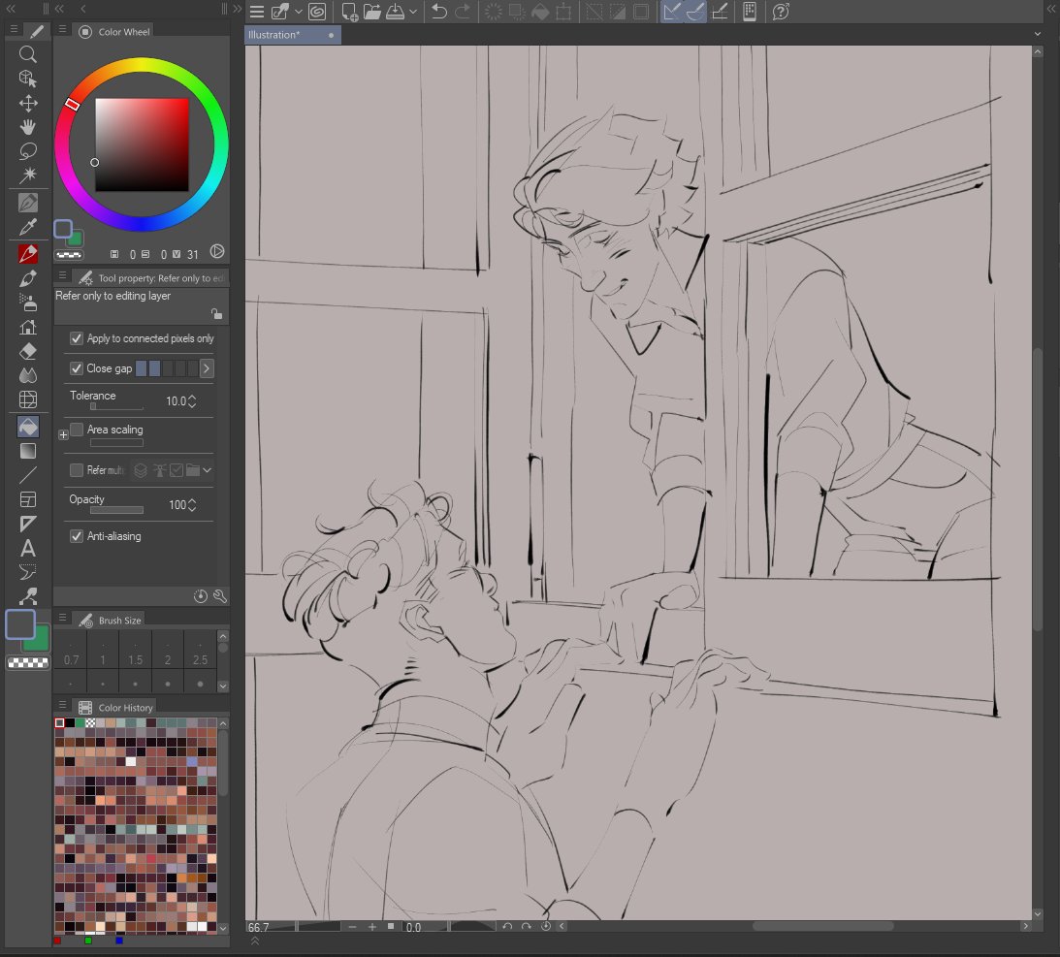
Task: Expand the Area scaling plus expander
Action: click(x=63, y=434)
